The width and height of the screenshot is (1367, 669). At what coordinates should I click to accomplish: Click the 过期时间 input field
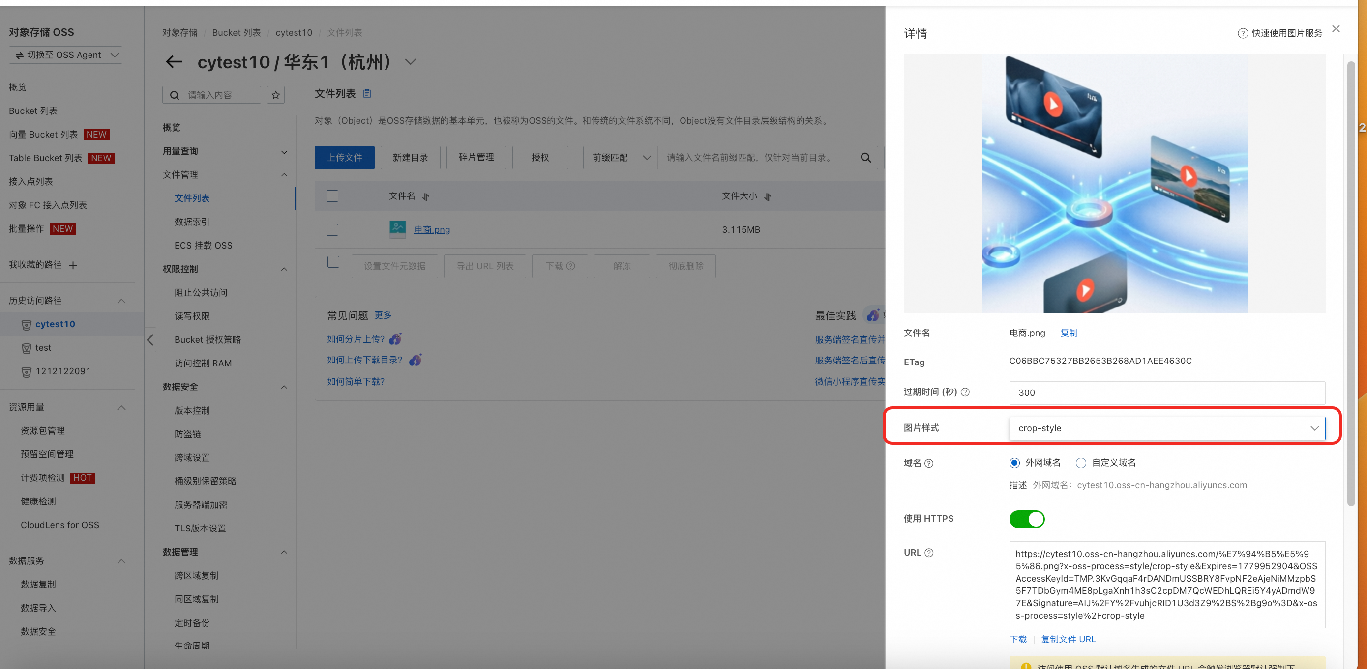1167,393
